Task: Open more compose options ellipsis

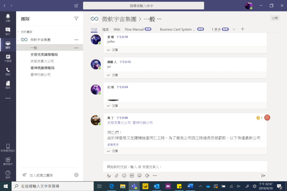Action: (155, 176)
